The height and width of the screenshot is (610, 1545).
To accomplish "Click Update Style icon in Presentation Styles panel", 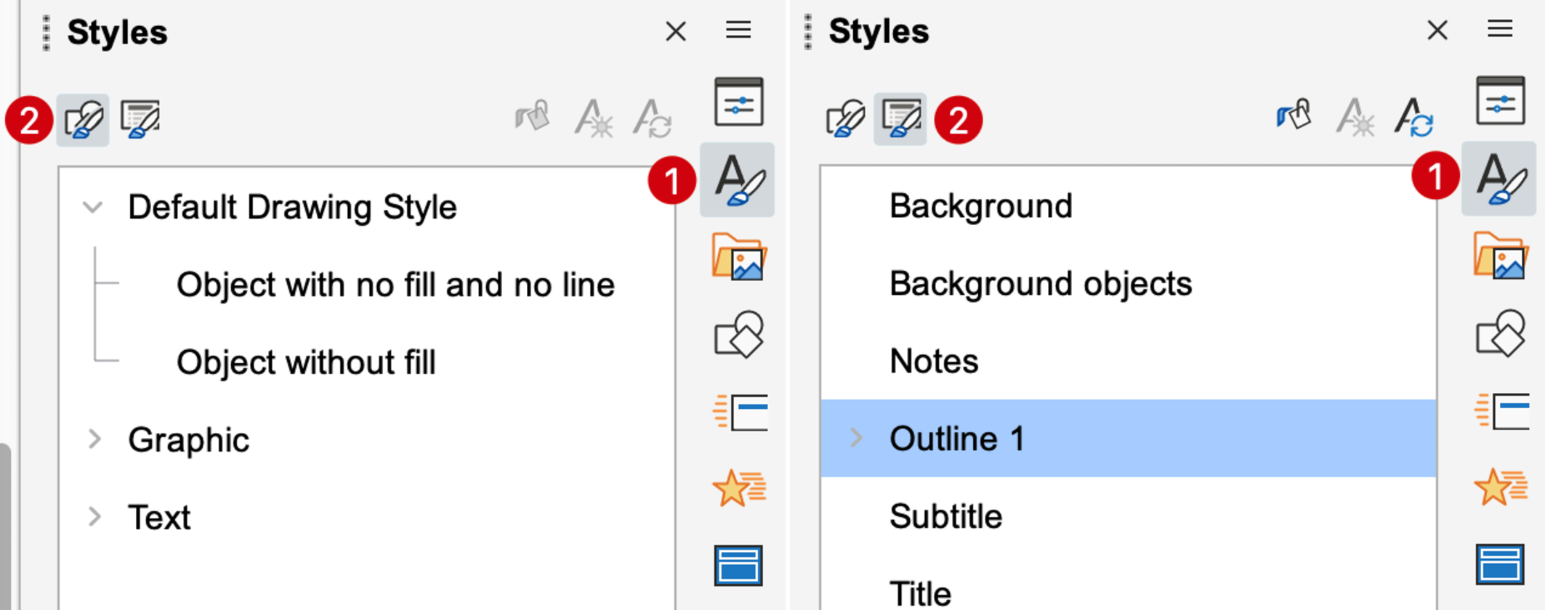I will 1413,118.
